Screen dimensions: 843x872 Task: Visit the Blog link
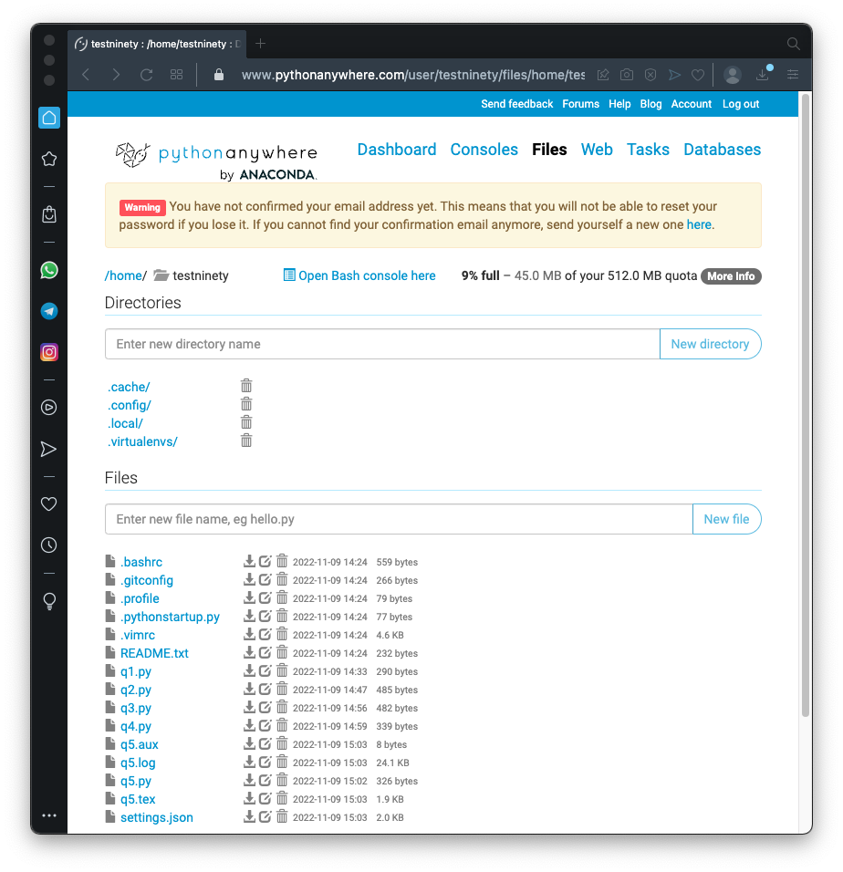pyautogui.click(x=650, y=104)
